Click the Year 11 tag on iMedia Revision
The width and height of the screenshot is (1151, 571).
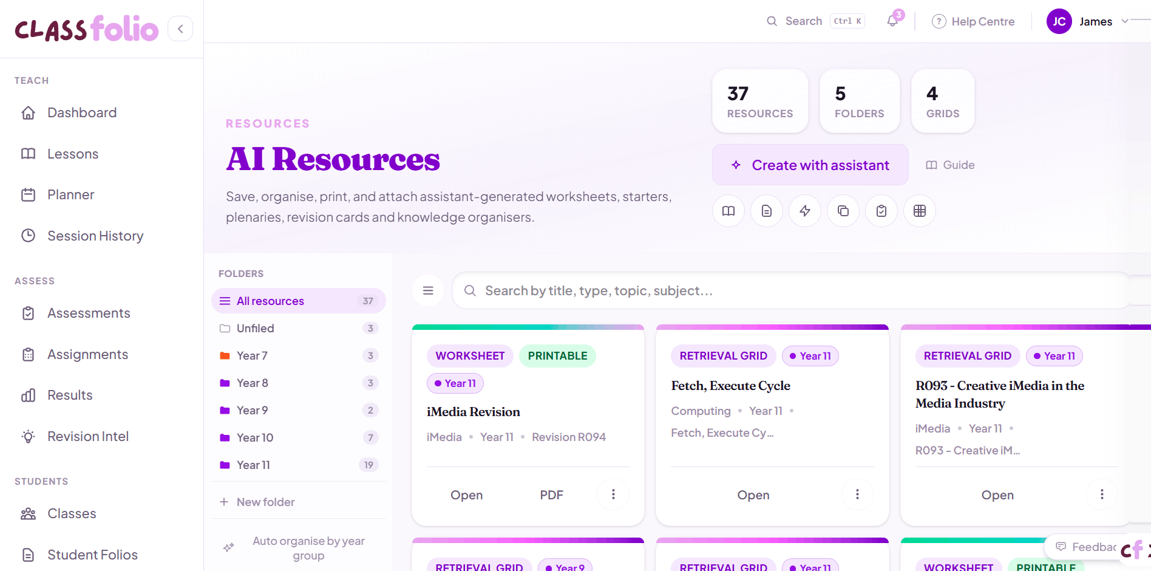(455, 383)
